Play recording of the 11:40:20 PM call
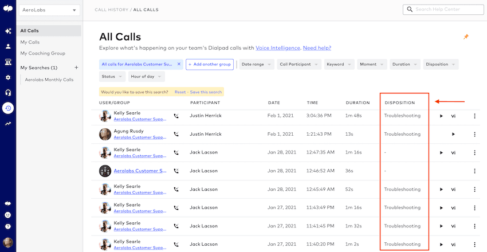487x252 pixels. (441, 245)
